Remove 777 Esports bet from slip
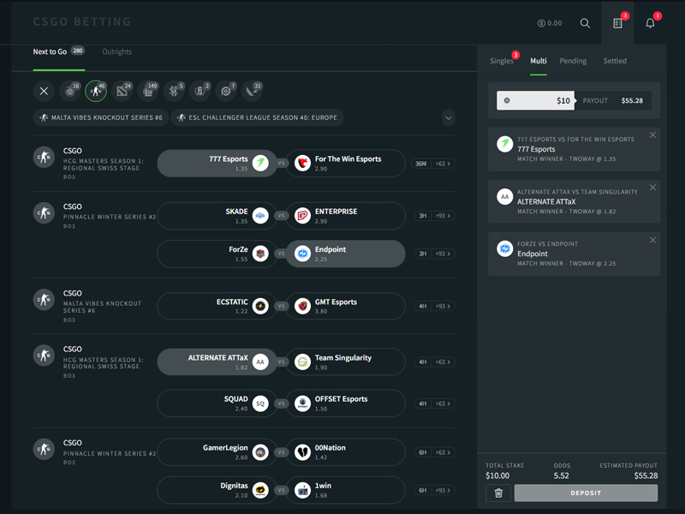 [x=652, y=135]
